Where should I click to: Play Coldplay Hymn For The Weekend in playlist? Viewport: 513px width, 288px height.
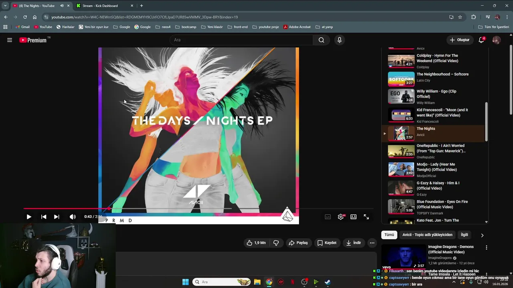click(x=434, y=61)
